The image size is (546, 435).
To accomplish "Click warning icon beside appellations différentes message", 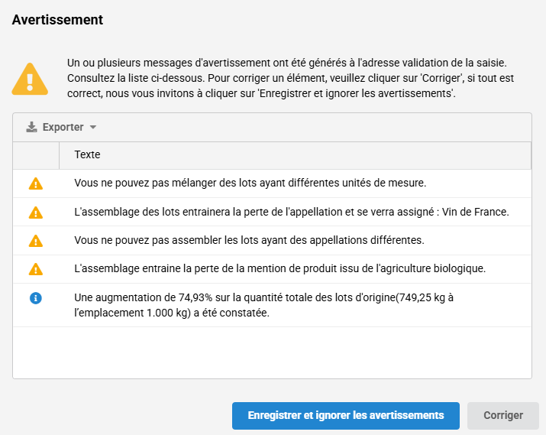I will (x=35, y=241).
